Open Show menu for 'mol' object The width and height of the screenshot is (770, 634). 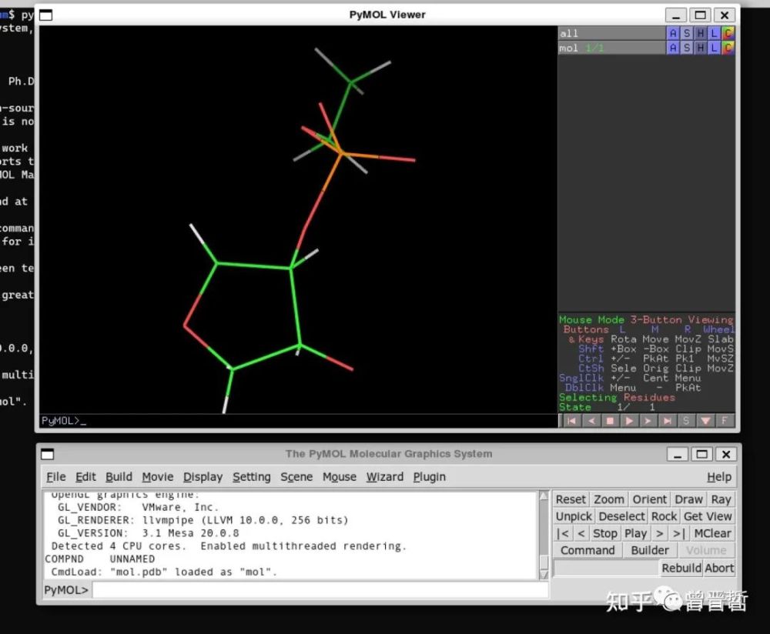click(x=687, y=48)
